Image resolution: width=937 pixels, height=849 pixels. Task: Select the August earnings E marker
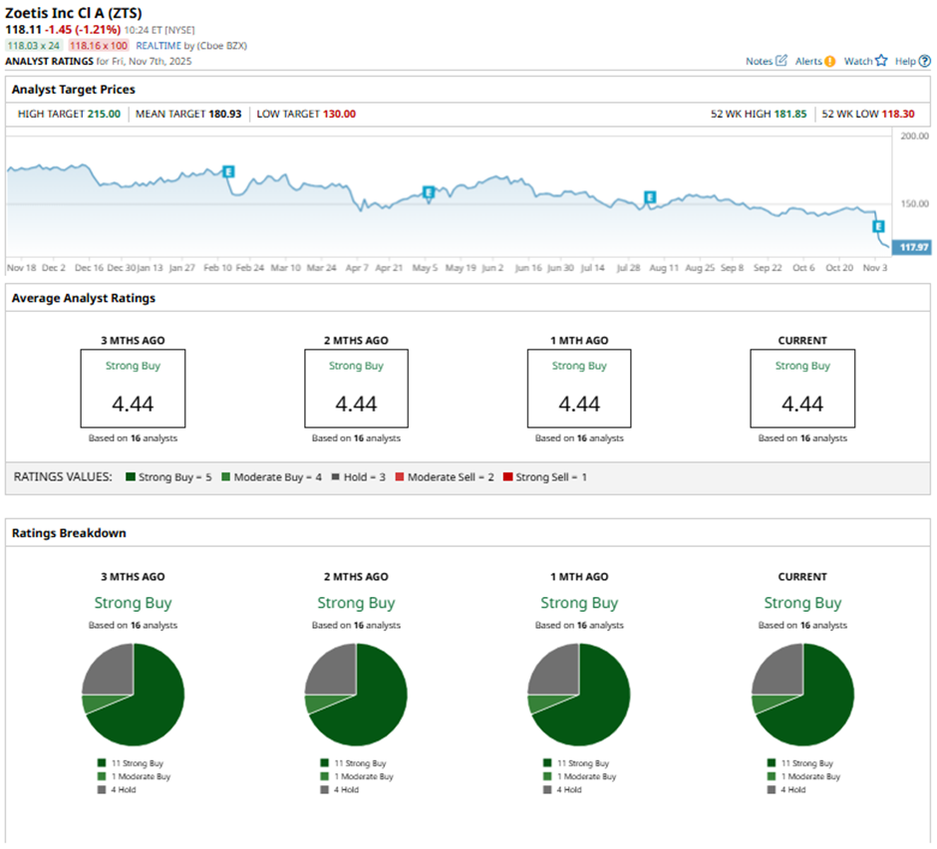(x=650, y=196)
